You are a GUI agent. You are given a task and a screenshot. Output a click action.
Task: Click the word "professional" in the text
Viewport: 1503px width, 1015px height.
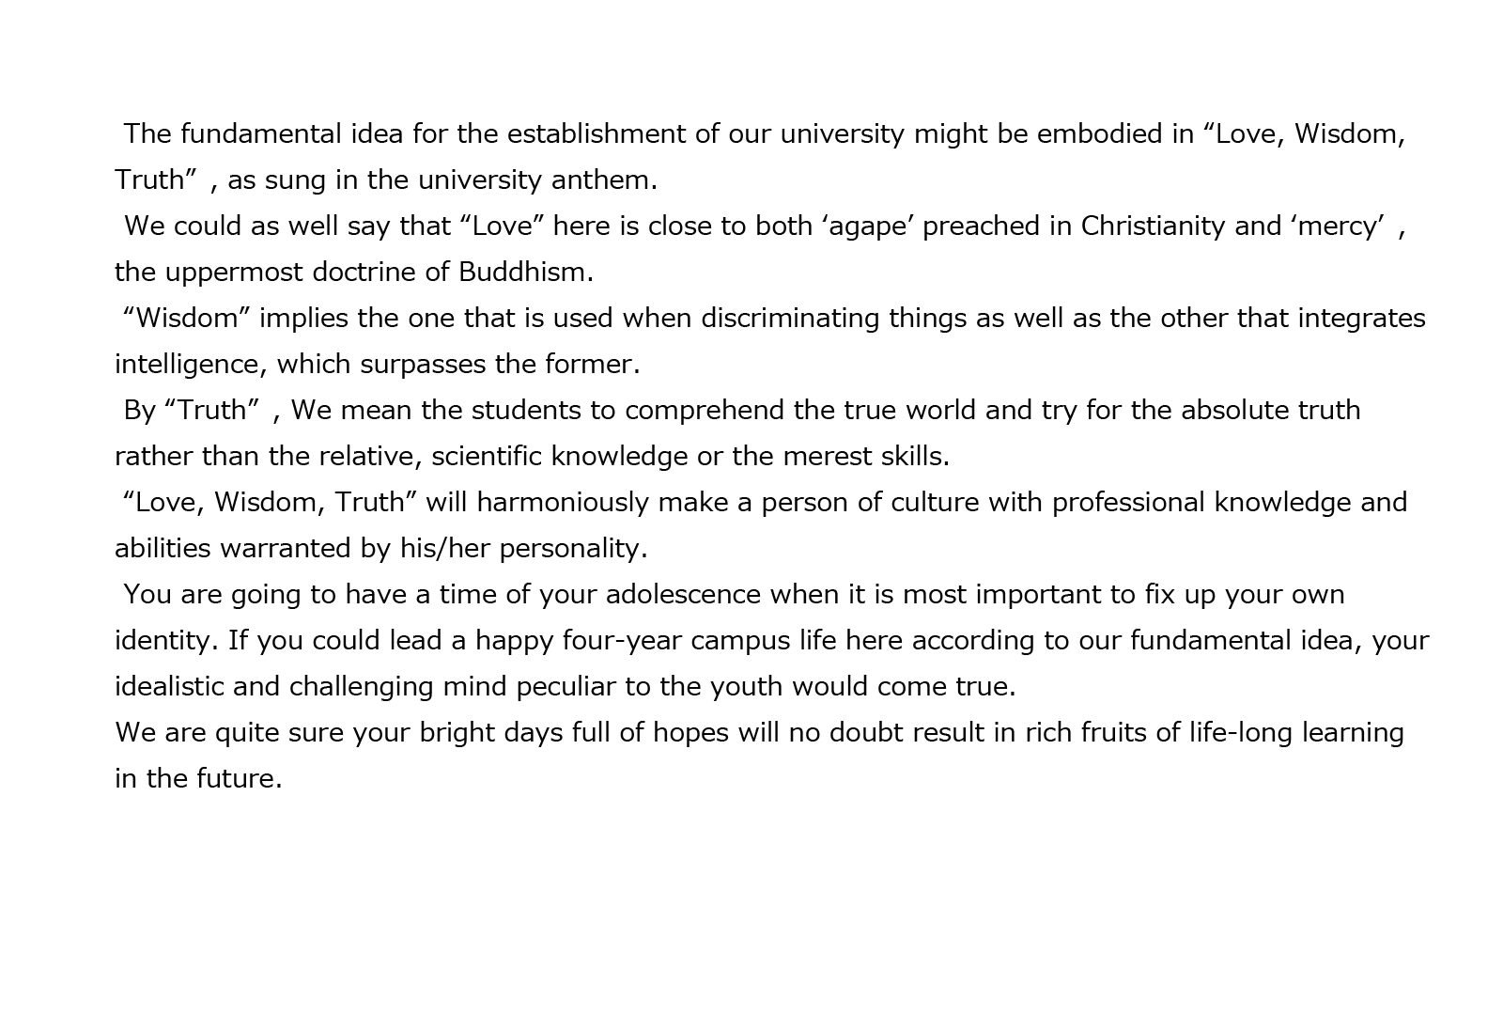coord(1128,503)
